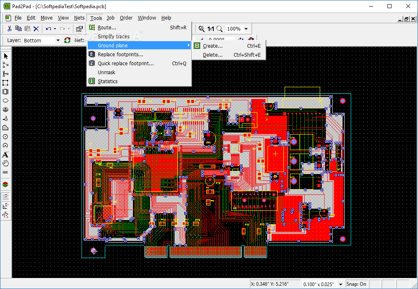
Task: Open the Redo history dropdown arrow
Action: tap(69, 29)
